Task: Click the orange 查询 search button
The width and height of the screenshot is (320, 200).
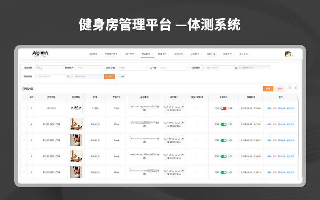Action: point(109,76)
